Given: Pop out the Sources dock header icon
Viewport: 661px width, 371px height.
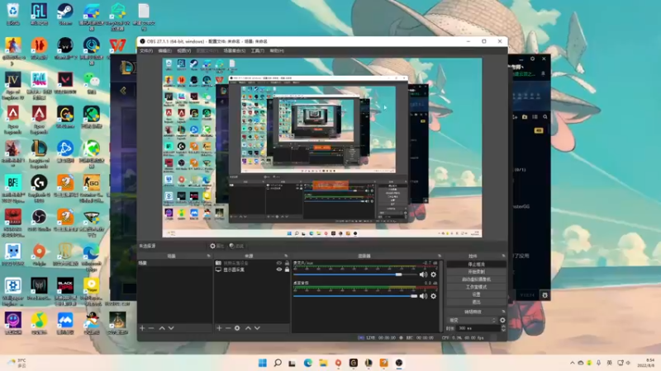Looking at the screenshot, I should tap(286, 256).
